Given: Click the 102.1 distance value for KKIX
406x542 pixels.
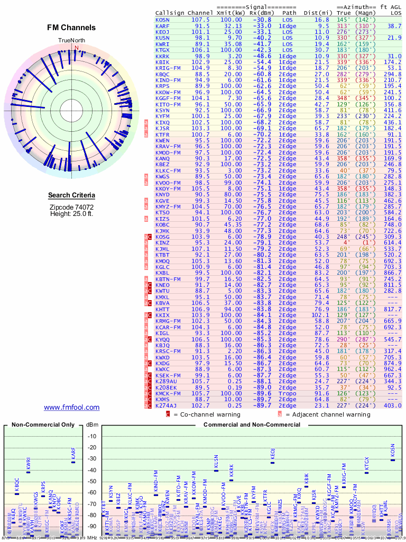Looking at the screenshot, I should tap(320, 315).
